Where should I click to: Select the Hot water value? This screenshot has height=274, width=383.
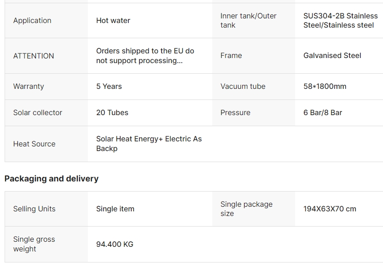[113, 20]
